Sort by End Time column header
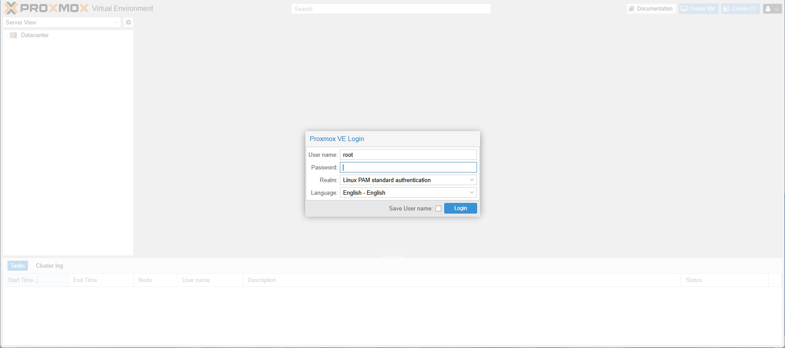The height and width of the screenshot is (348, 785). pyautogui.click(x=101, y=280)
